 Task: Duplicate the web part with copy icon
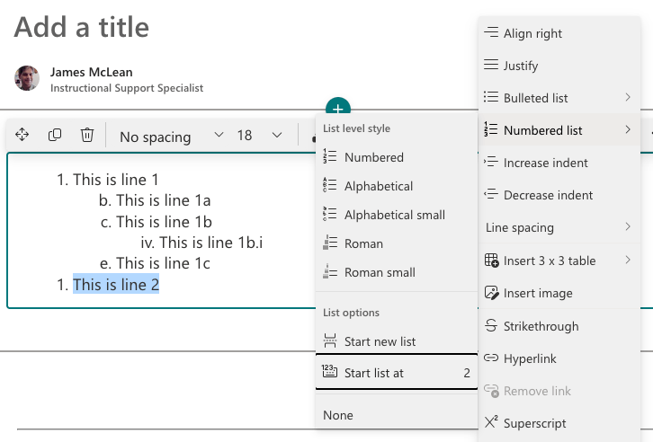[55, 135]
